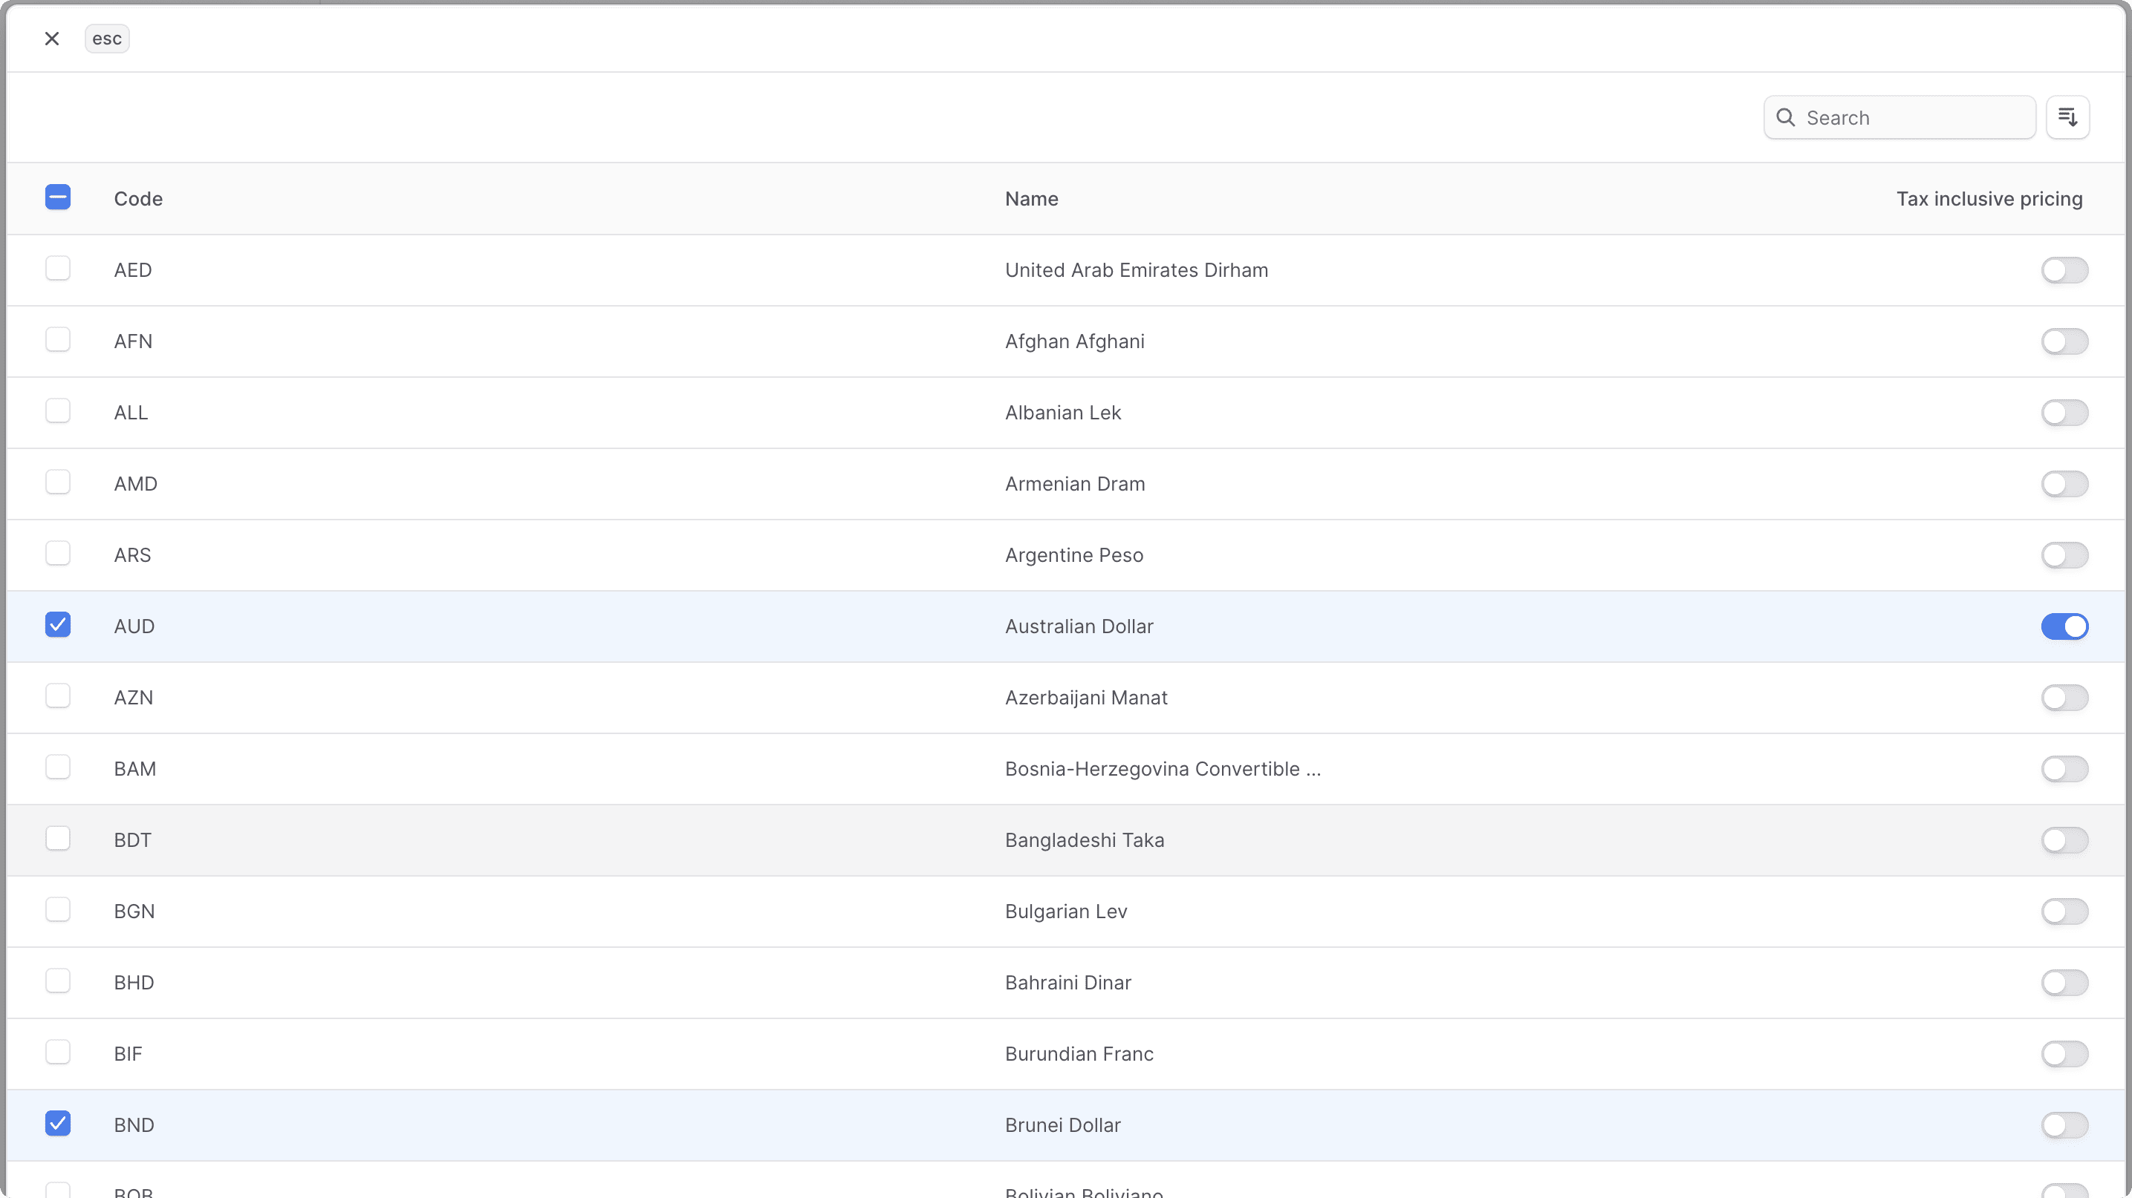Check the AED currency checkbox

pyautogui.click(x=58, y=269)
